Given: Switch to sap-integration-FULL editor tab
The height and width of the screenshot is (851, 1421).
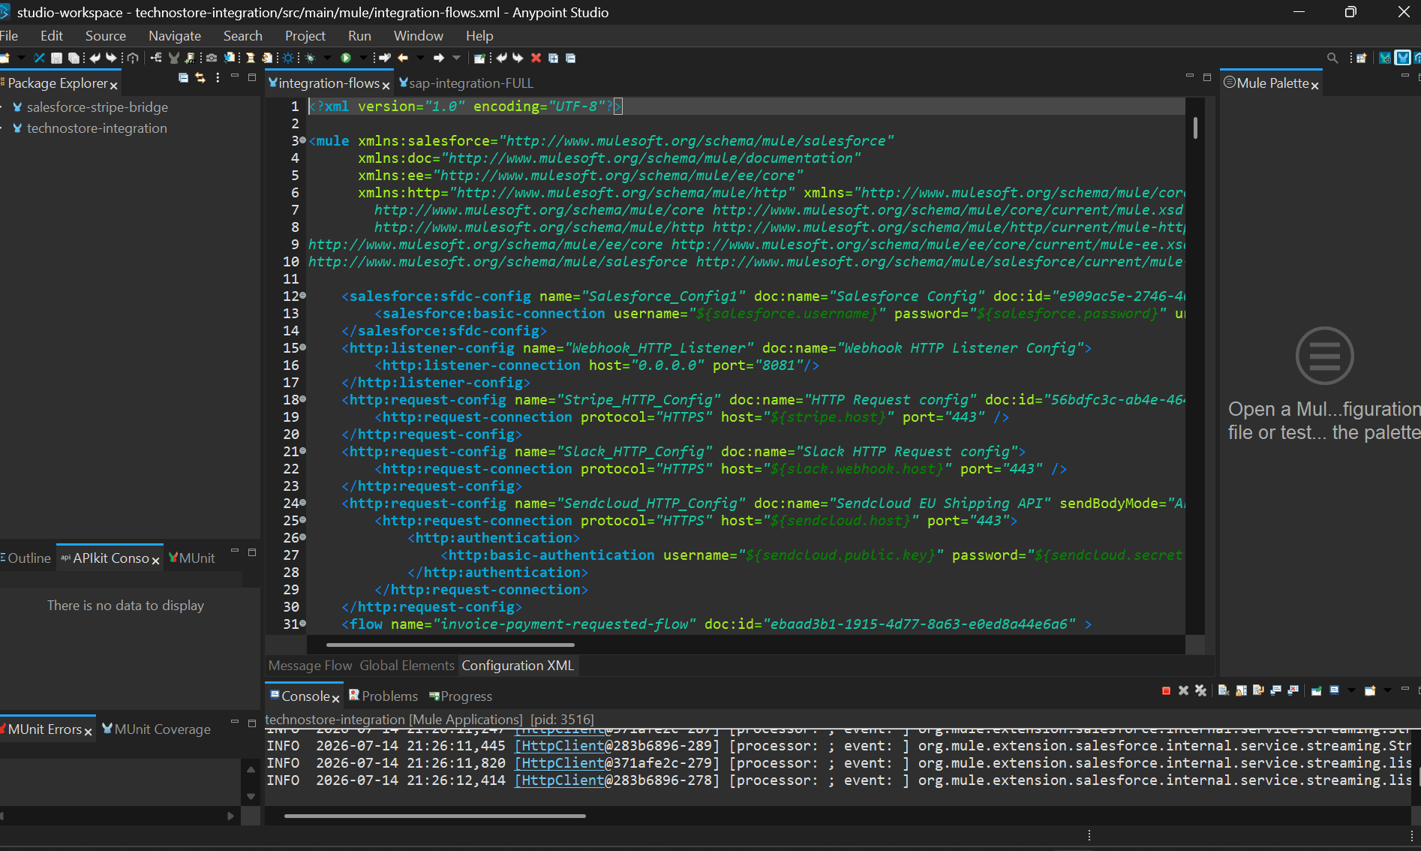Looking at the screenshot, I should (465, 83).
